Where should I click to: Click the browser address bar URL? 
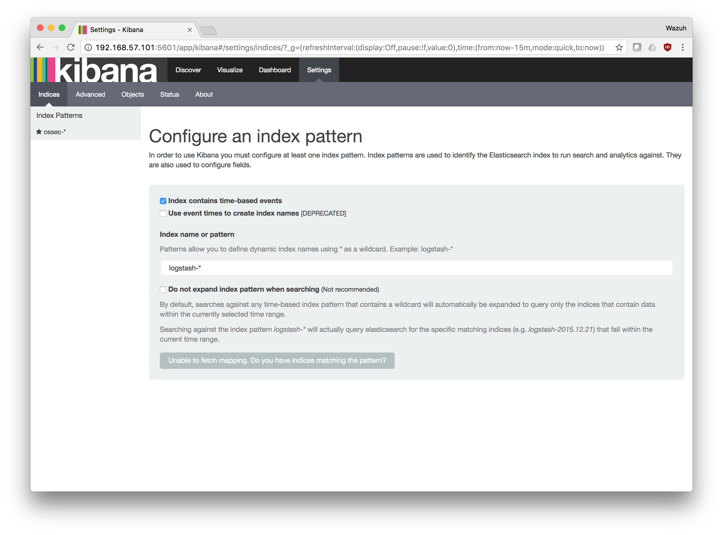tap(350, 48)
